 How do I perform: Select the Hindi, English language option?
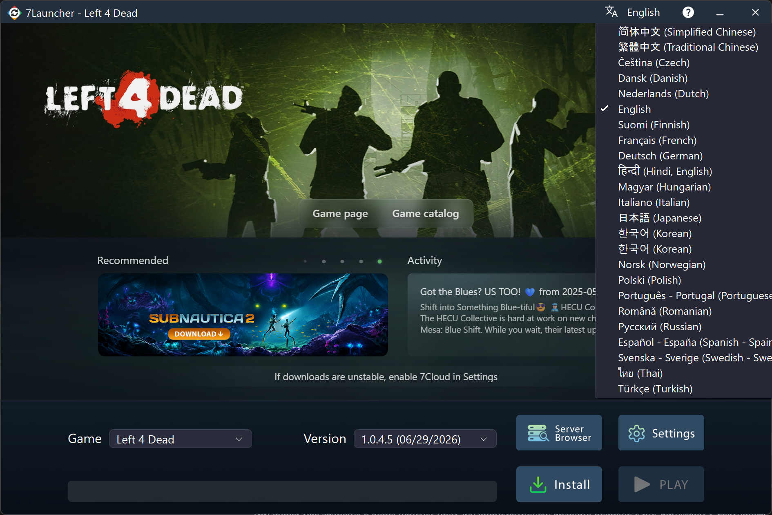(684, 172)
